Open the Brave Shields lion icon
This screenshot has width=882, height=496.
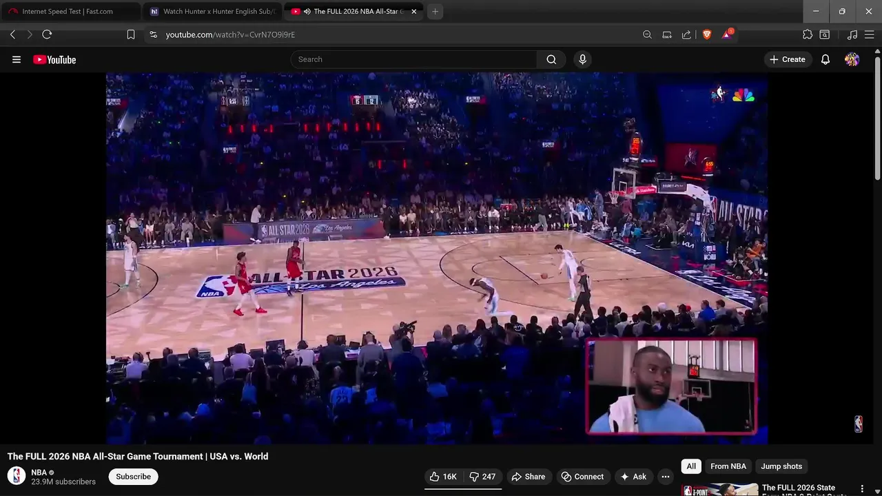[x=706, y=34]
